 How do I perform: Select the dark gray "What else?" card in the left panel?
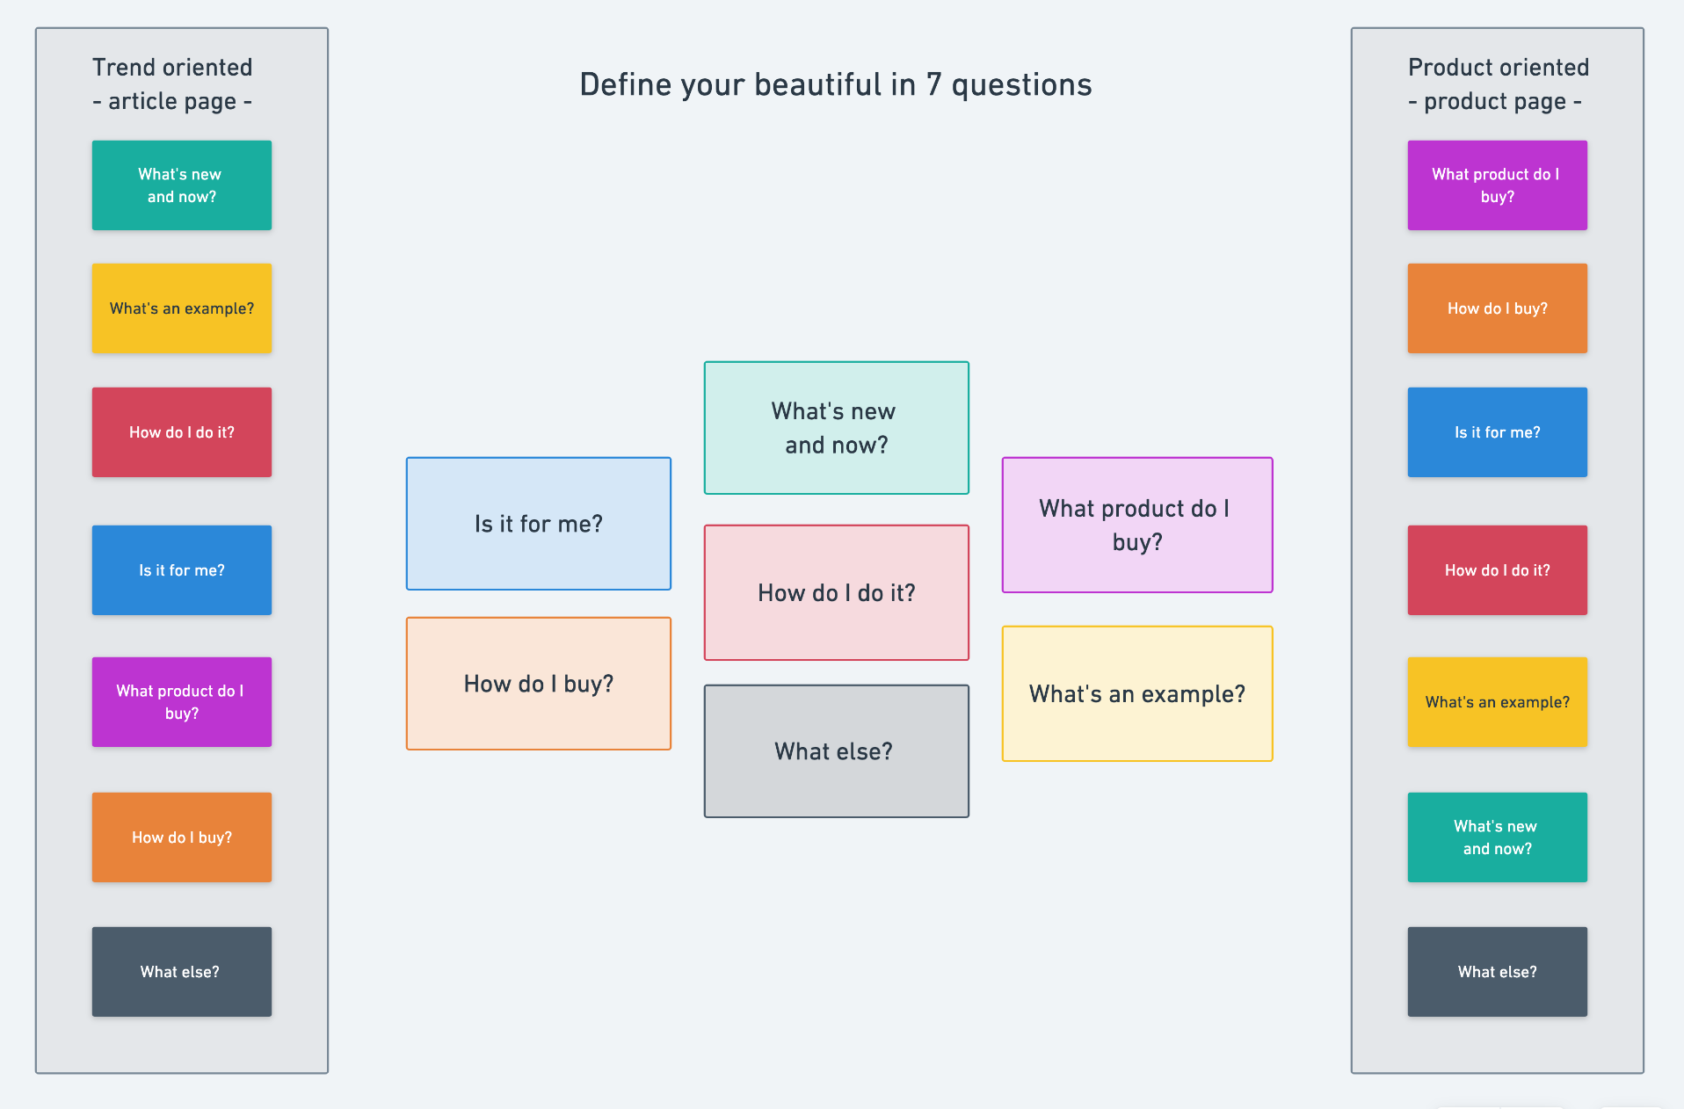[x=182, y=972]
